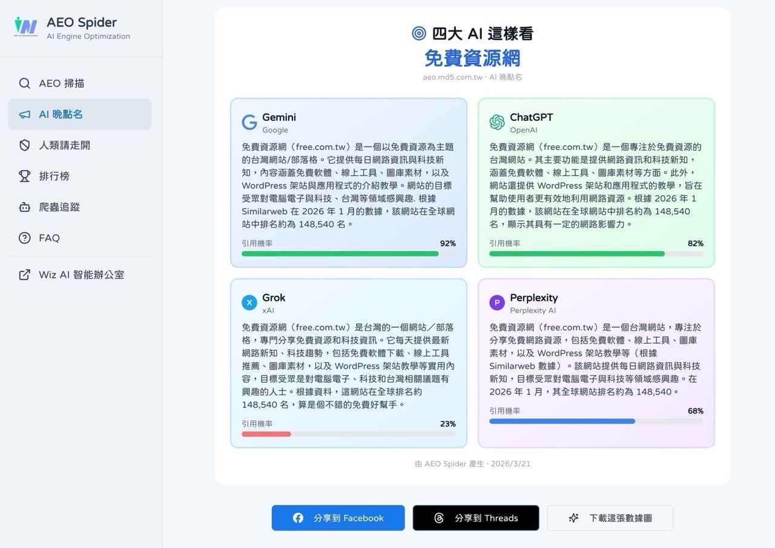Click the 下載這張數據圖 button
This screenshot has height=548, width=775.
[610, 518]
